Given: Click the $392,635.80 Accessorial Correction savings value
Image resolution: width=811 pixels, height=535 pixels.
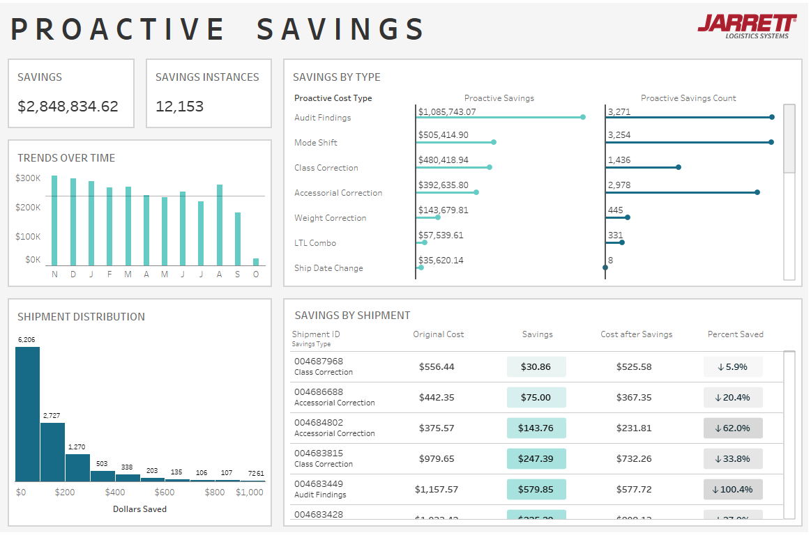Looking at the screenshot, I should (x=444, y=185).
